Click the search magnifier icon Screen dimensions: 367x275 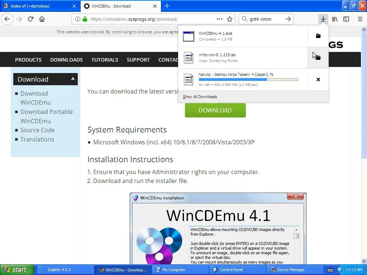tap(244, 19)
